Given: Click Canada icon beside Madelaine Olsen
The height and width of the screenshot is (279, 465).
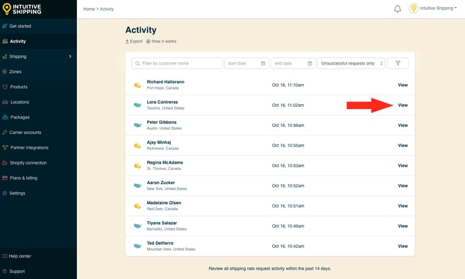Looking at the screenshot, I should point(137,206).
